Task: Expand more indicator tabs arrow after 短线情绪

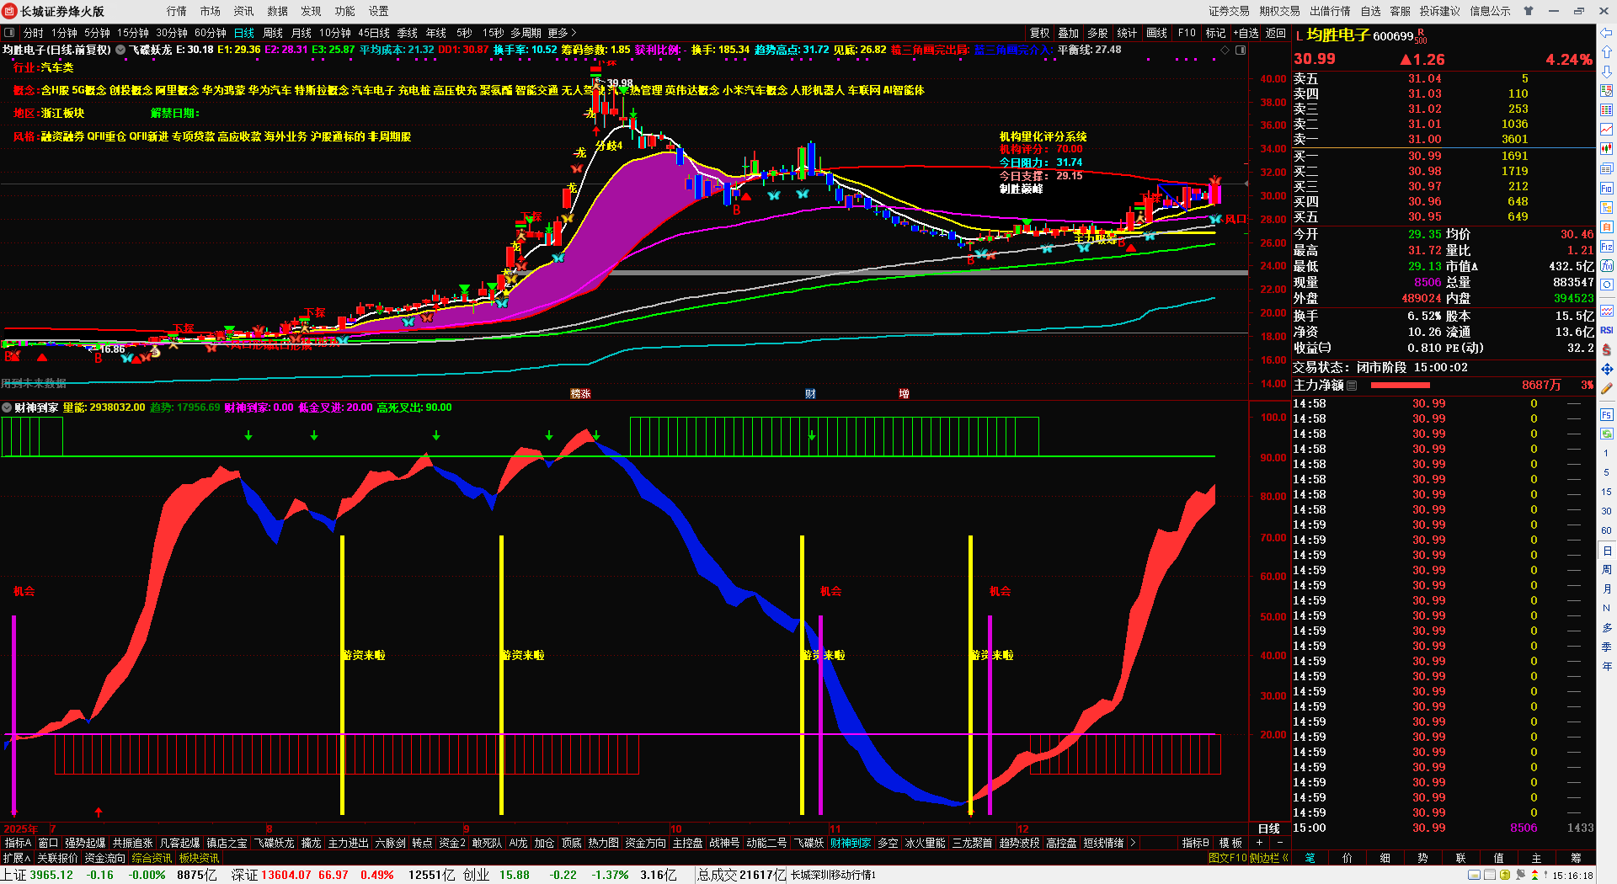Action: click(x=1133, y=843)
